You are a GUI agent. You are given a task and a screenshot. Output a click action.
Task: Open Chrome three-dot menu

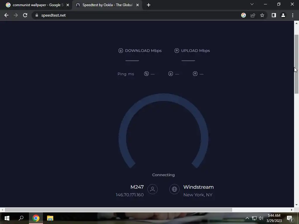pyautogui.click(x=293, y=15)
